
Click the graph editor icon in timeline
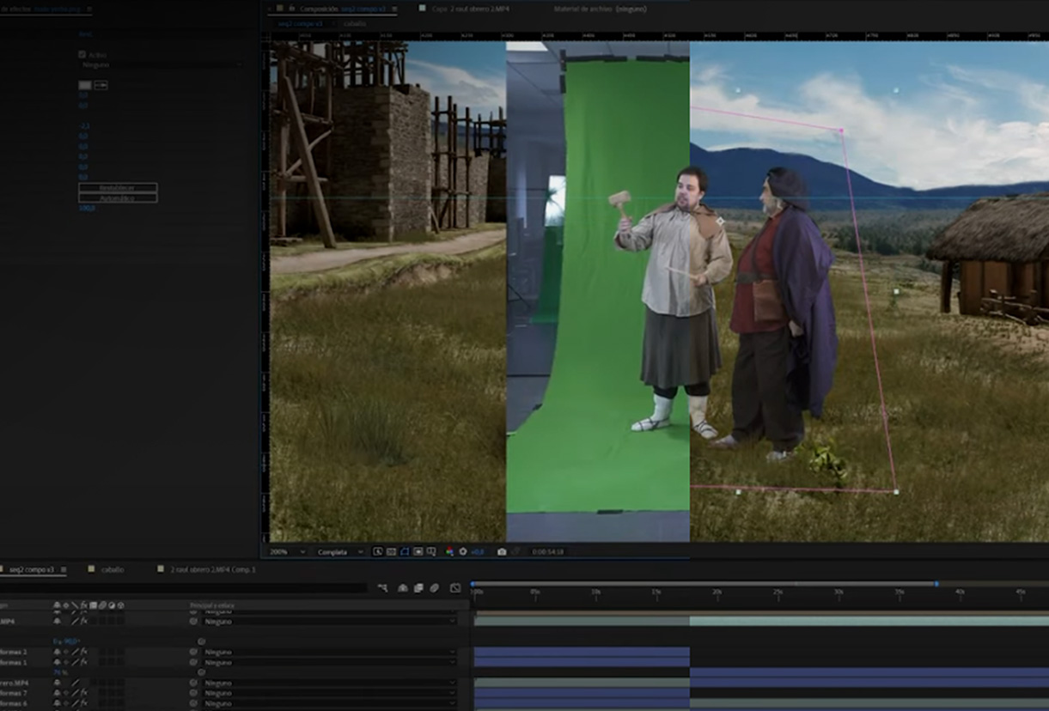[455, 588]
